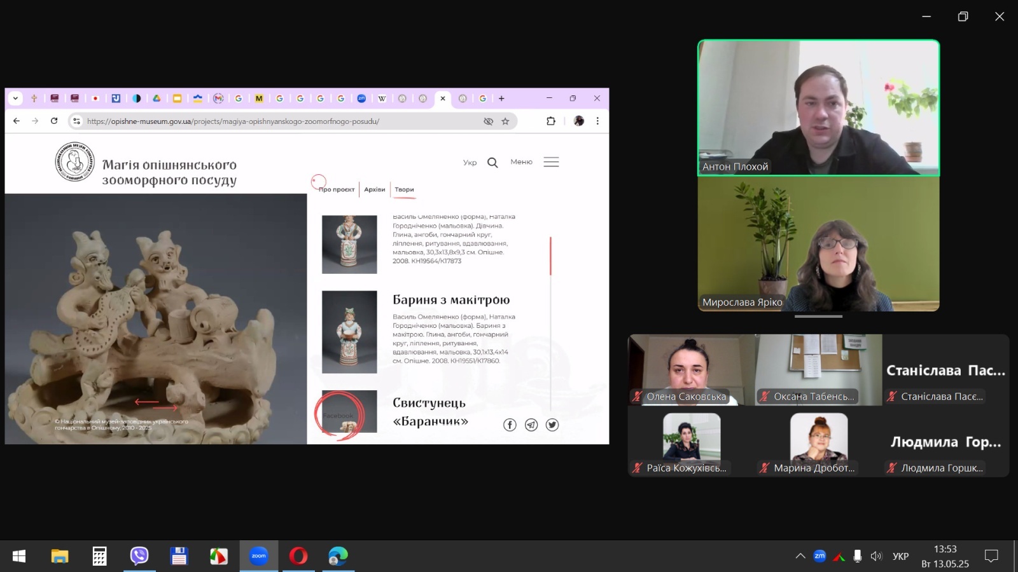Click the left red arrow on slideshow
The width and height of the screenshot is (1018, 572).
(146, 402)
